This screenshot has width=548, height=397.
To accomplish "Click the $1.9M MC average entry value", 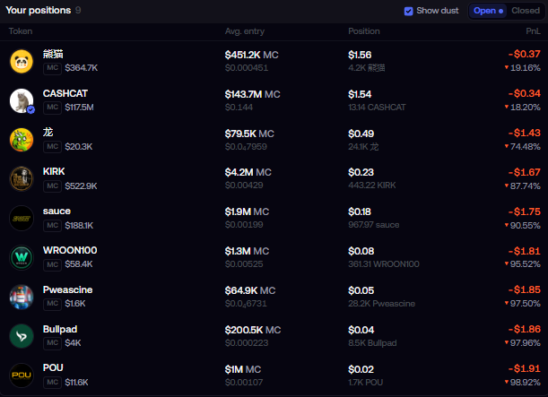I will pos(247,211).
